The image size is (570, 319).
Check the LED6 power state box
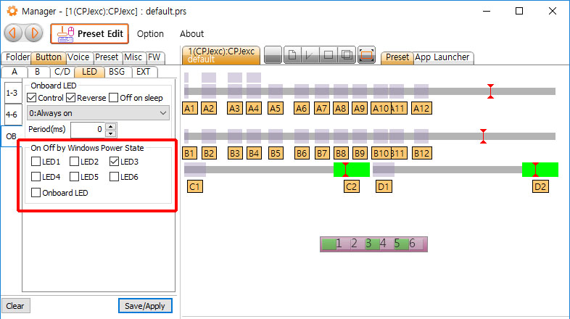point(114,177)
